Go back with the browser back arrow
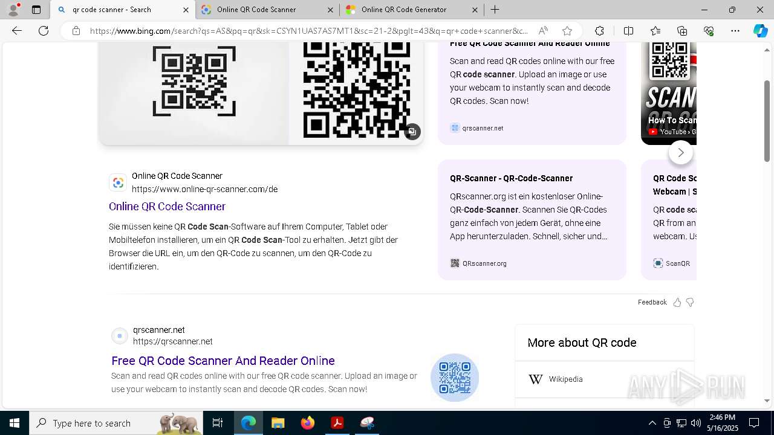This screenshot has height=435, width=774. pyautogui.click(x=17, y=31)
